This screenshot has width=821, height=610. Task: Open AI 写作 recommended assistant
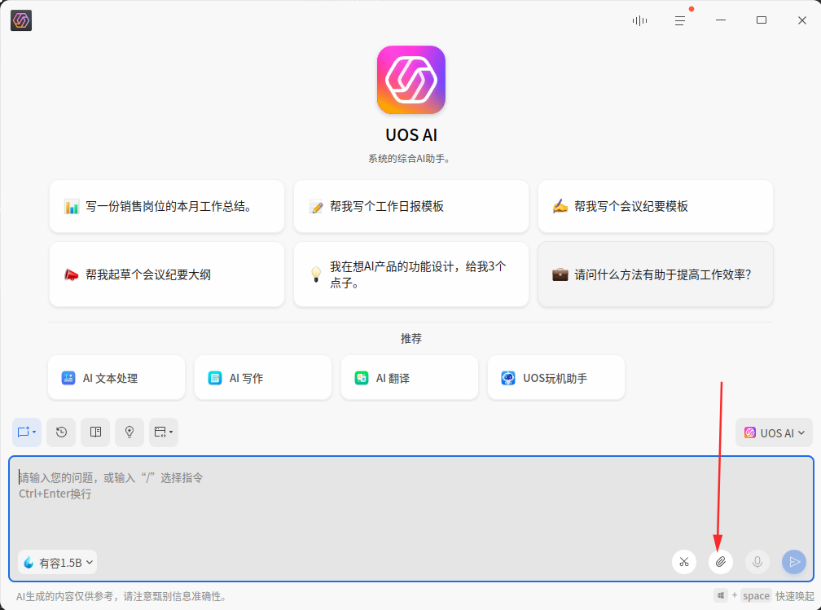(263, 378)
